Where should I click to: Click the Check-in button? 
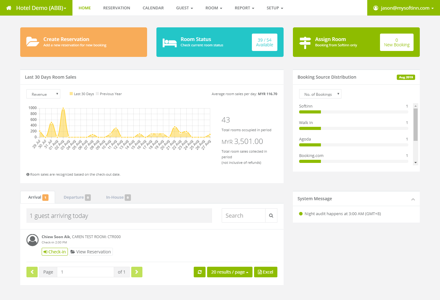point(55,252)
